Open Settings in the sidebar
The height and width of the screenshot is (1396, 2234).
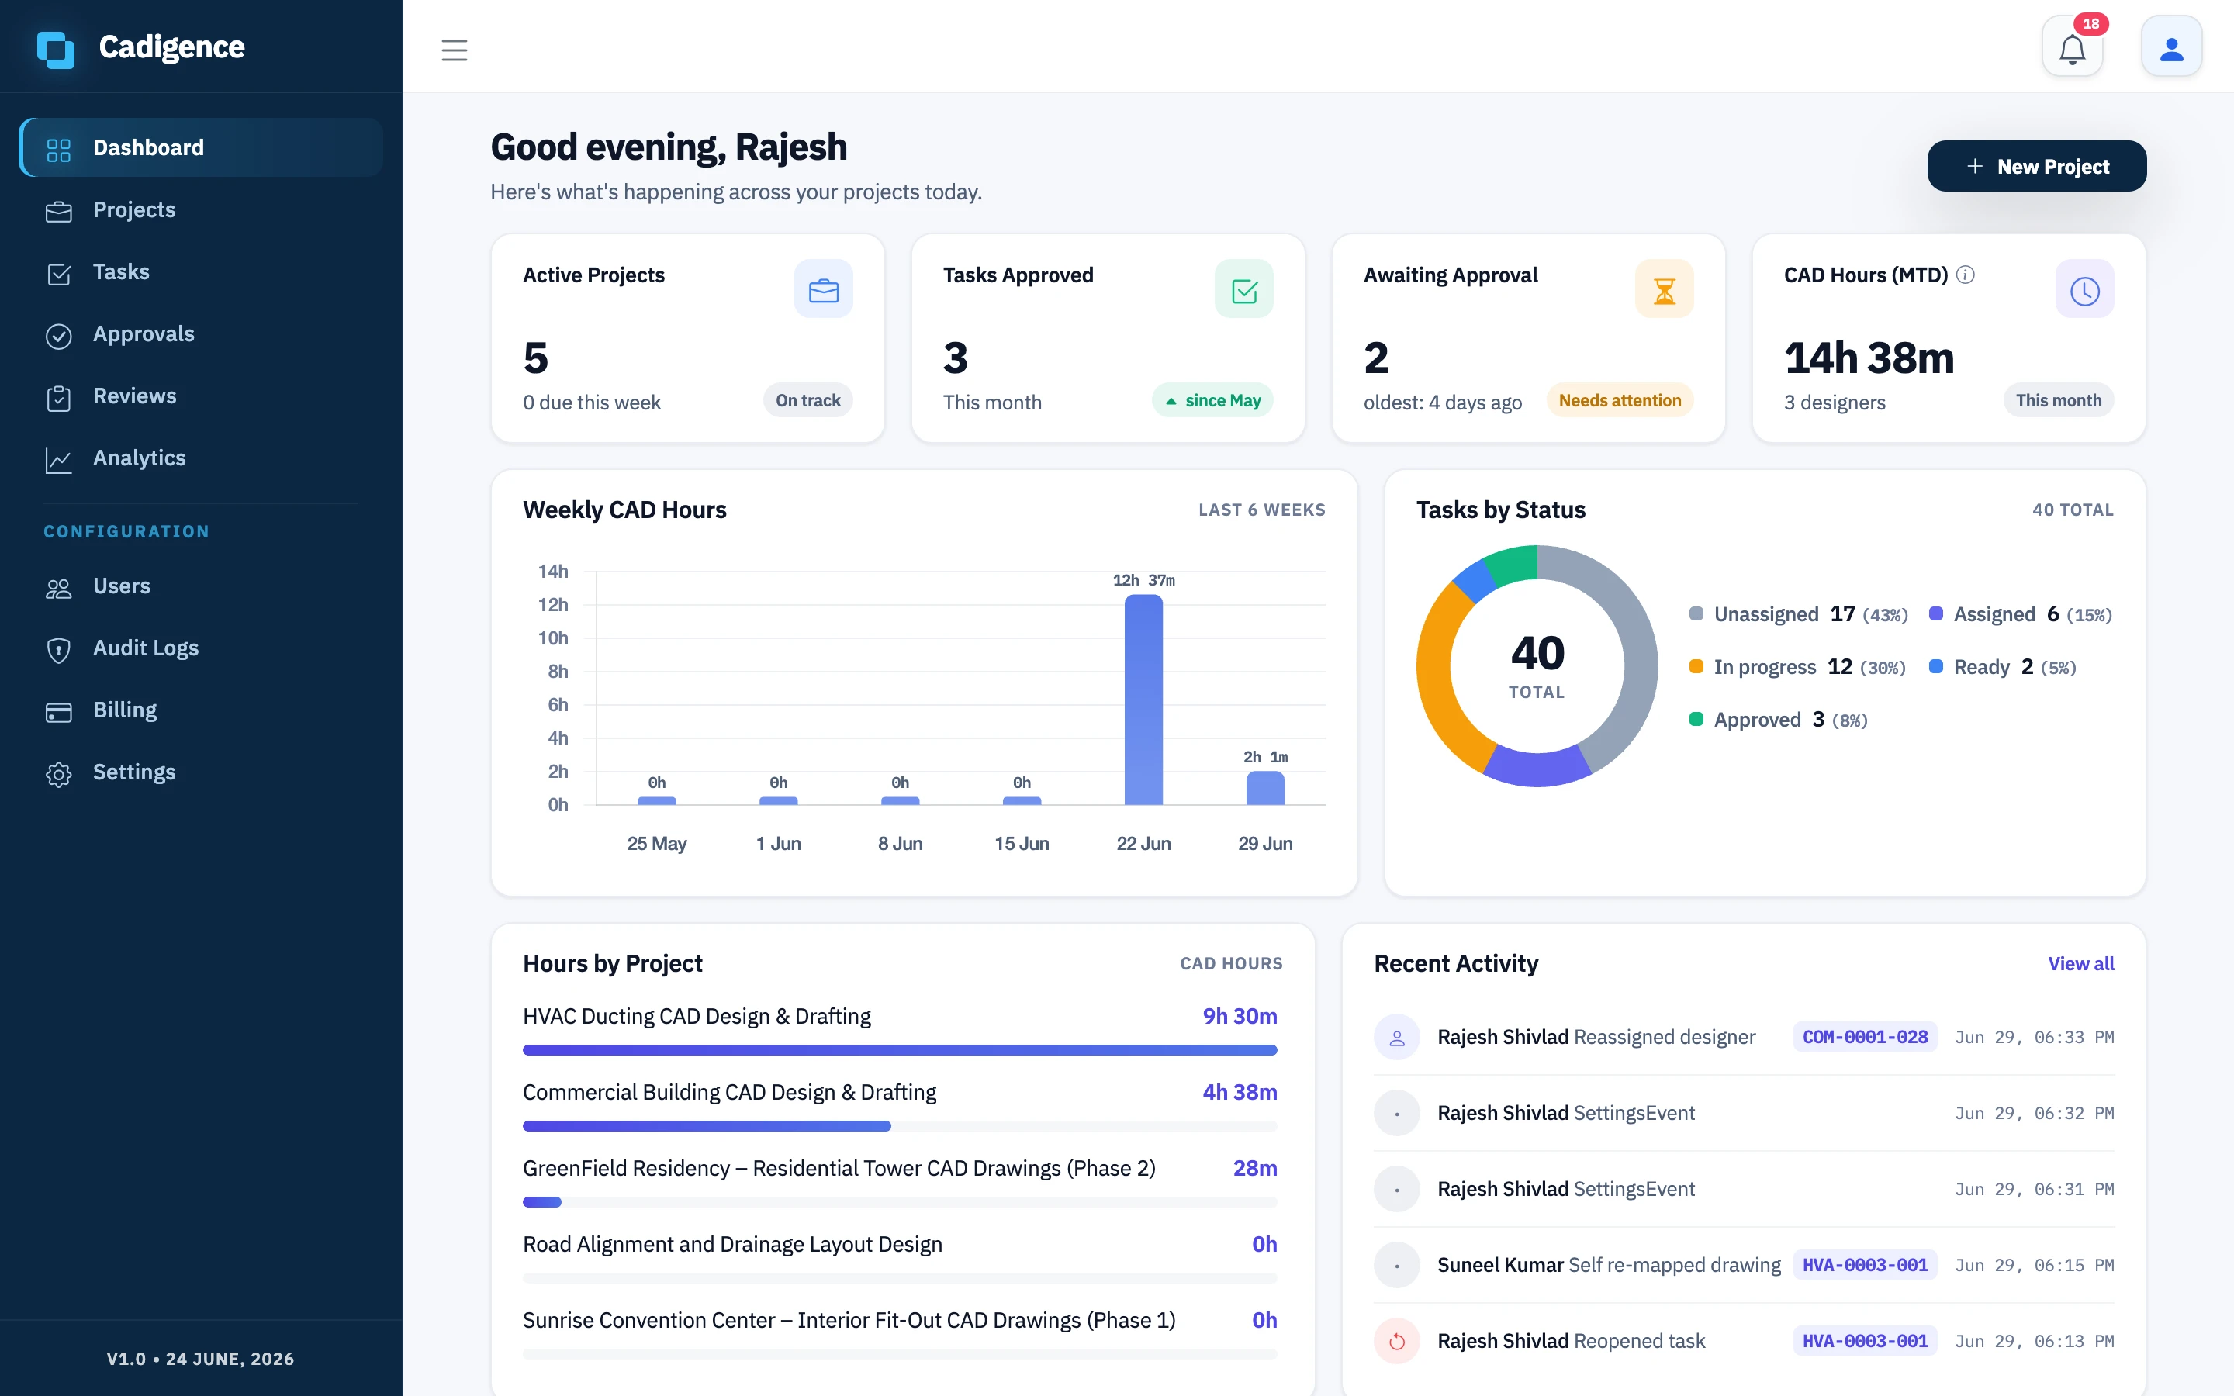(x=201, y=772)
